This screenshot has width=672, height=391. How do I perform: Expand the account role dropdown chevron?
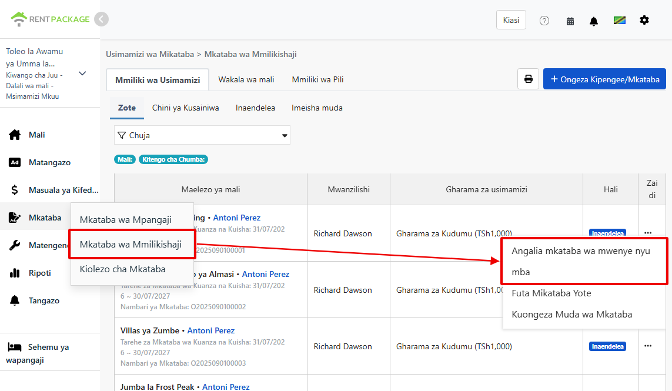coord(82,73)
